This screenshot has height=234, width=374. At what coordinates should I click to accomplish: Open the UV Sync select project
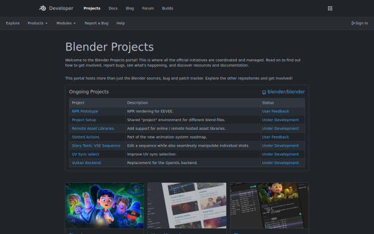(85, 154)
